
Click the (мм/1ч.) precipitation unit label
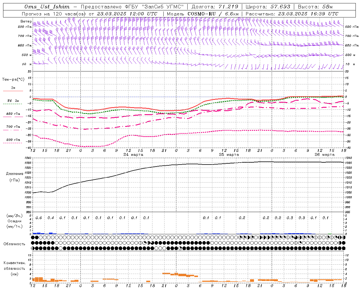click(x=15, y=226)
